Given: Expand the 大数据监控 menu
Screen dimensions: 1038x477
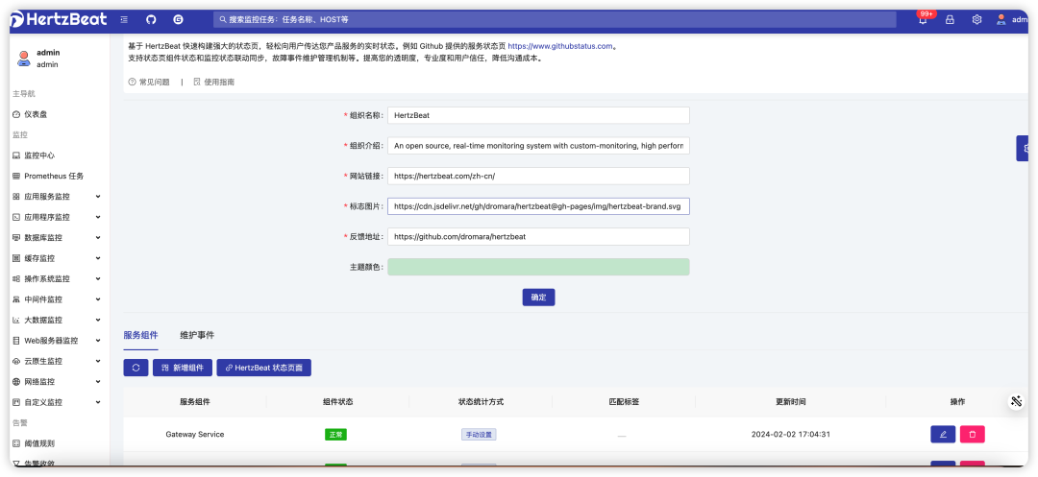Looking at the screenshot, I should [58, 320].
